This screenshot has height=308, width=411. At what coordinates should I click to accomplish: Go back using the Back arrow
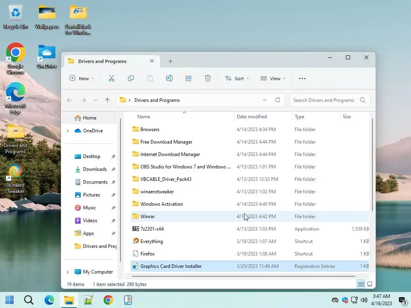69,100
